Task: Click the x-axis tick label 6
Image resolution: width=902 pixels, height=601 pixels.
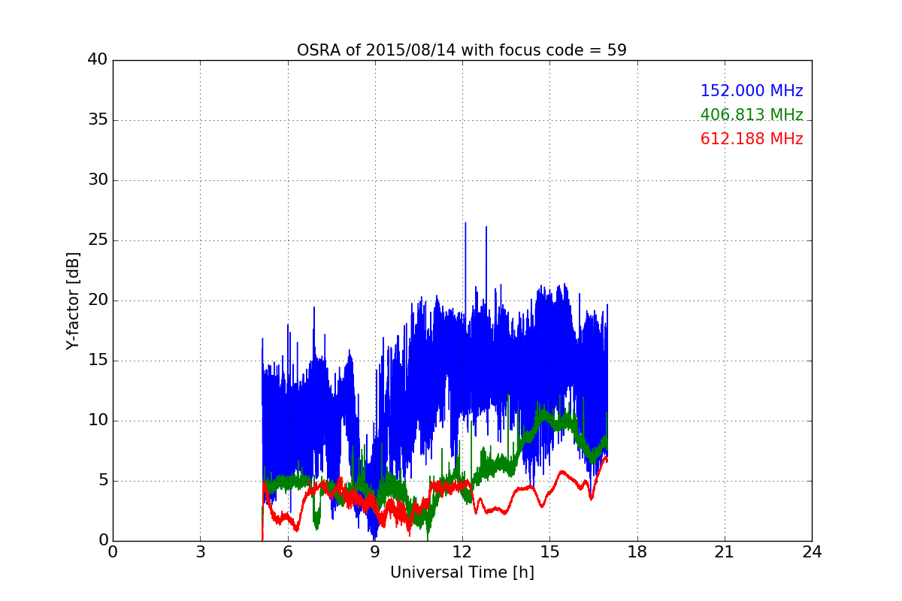Action: [288, 552]
